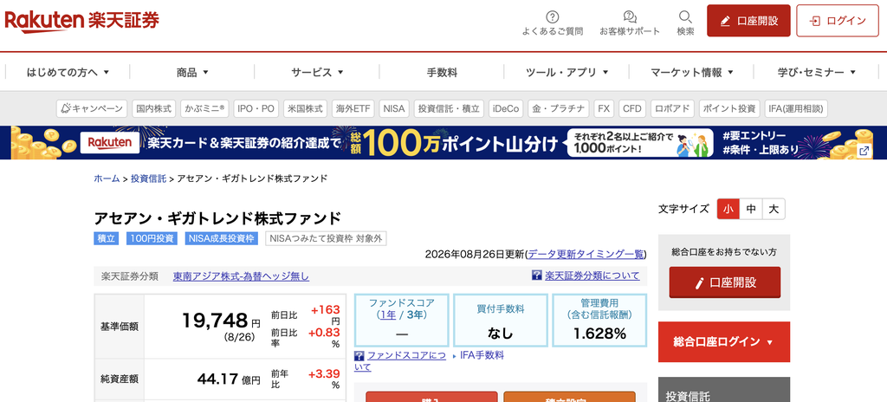
Task: Click the Rakuten 楽天証券 logo
Action: [x=82, y=21]
